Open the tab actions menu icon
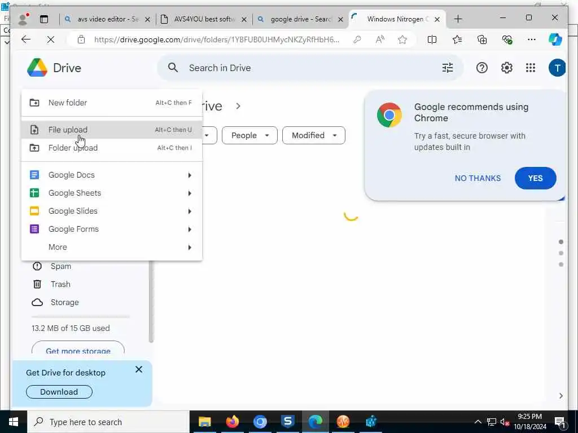The height and width of the screenshot is (433, 578). (44, 19)
